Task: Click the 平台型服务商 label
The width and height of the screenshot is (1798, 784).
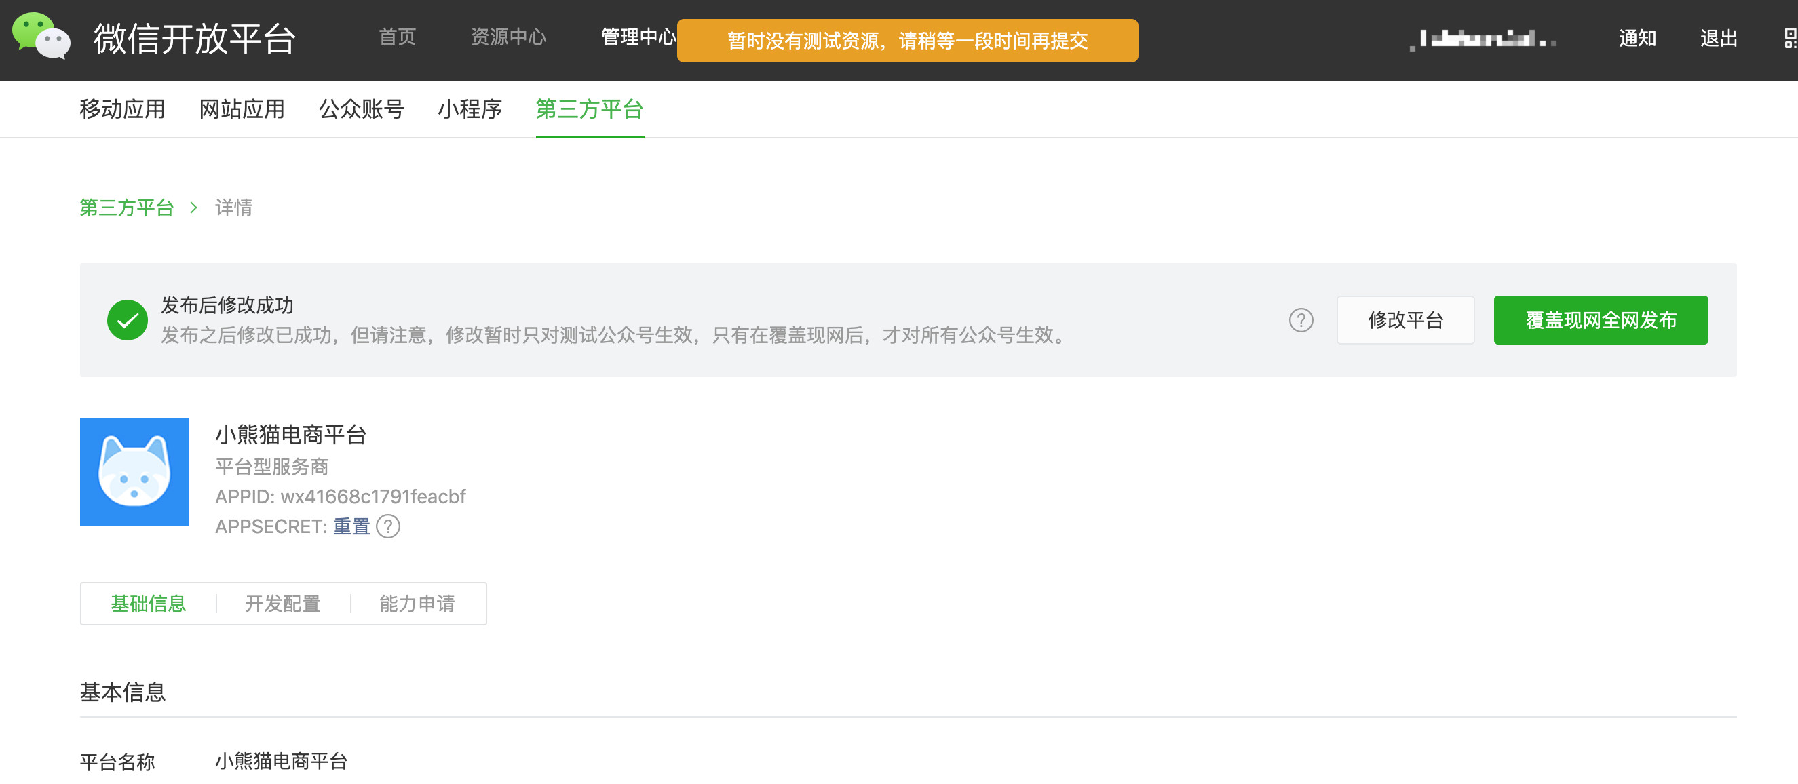Action: click(x=272, y=467)
